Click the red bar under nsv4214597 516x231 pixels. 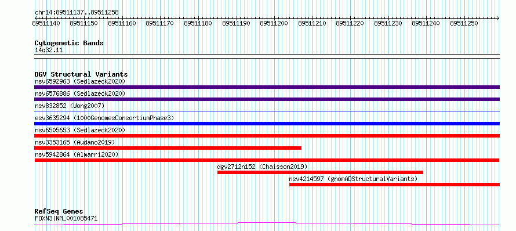(395, 185)
